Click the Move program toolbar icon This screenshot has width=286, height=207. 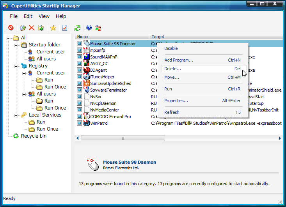point(41,28)
